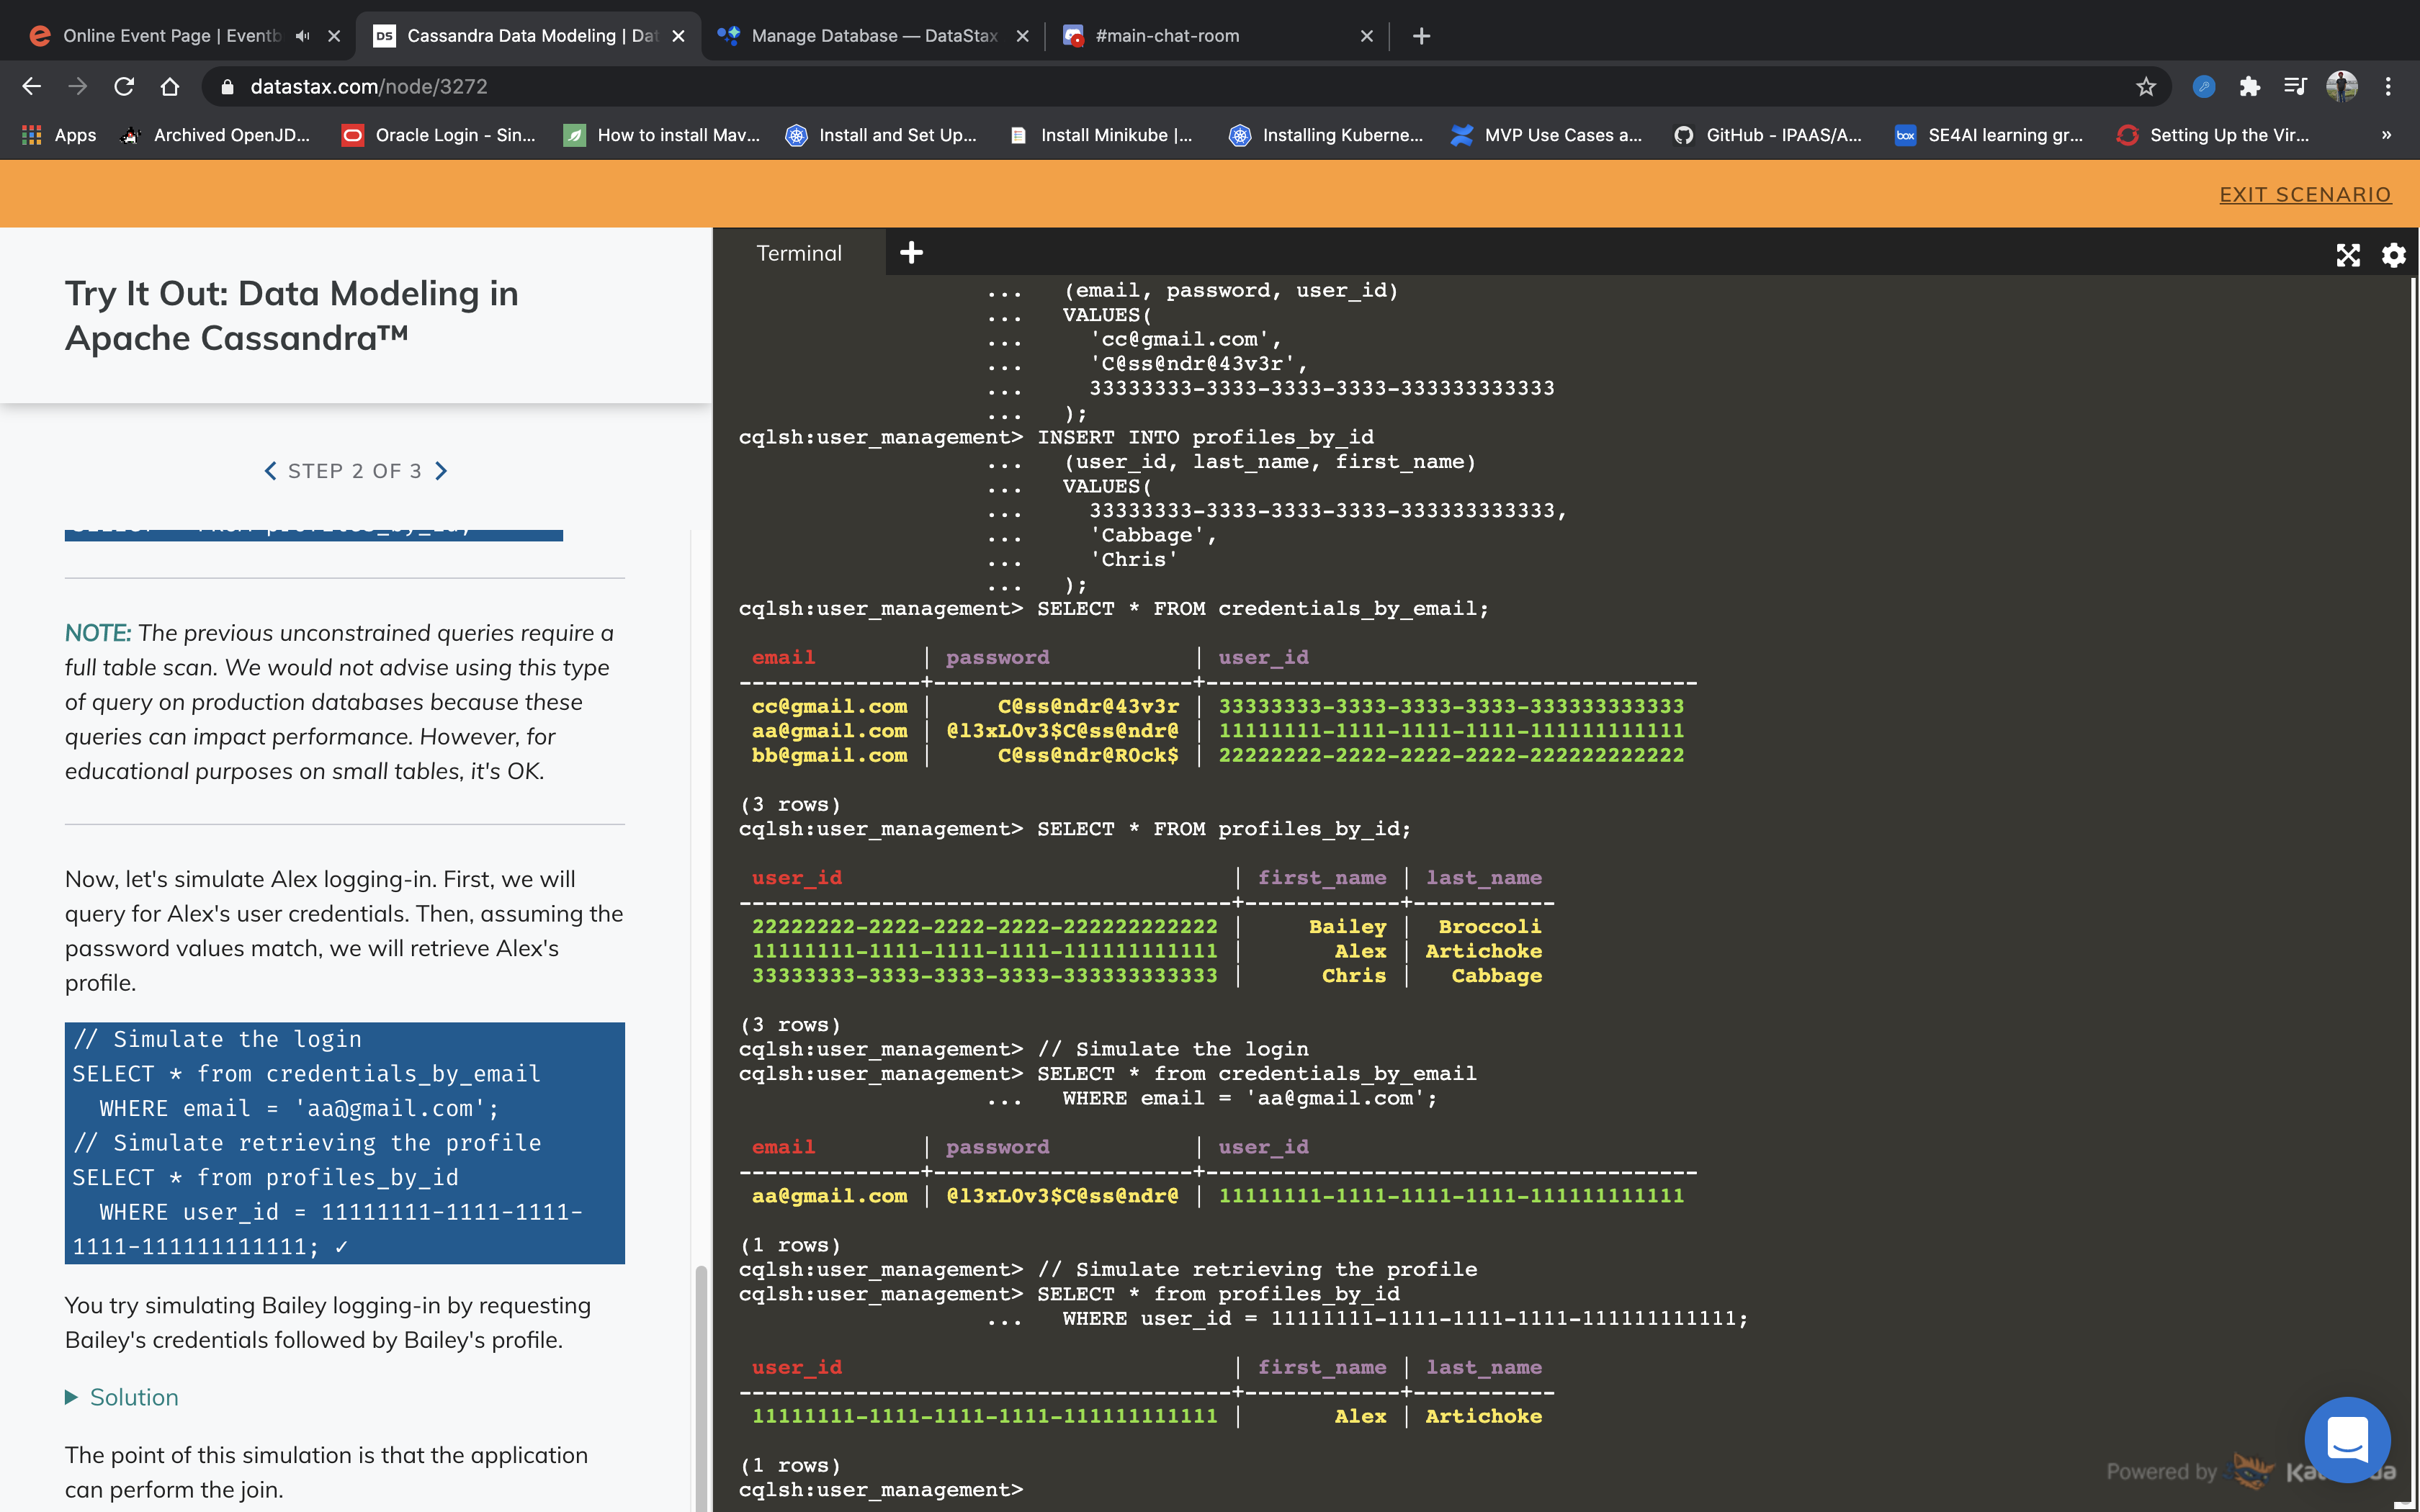Expand the Solution section
This screenshot has width=2420, height=1512.
pos(122,1397)
